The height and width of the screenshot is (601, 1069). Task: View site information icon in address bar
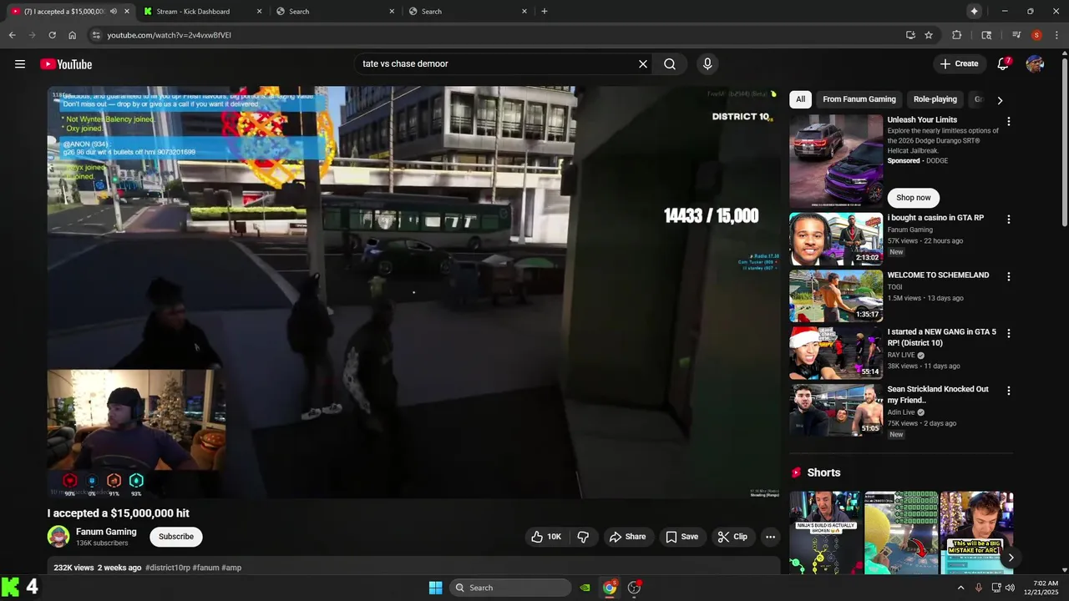click(x=96, y=35)
